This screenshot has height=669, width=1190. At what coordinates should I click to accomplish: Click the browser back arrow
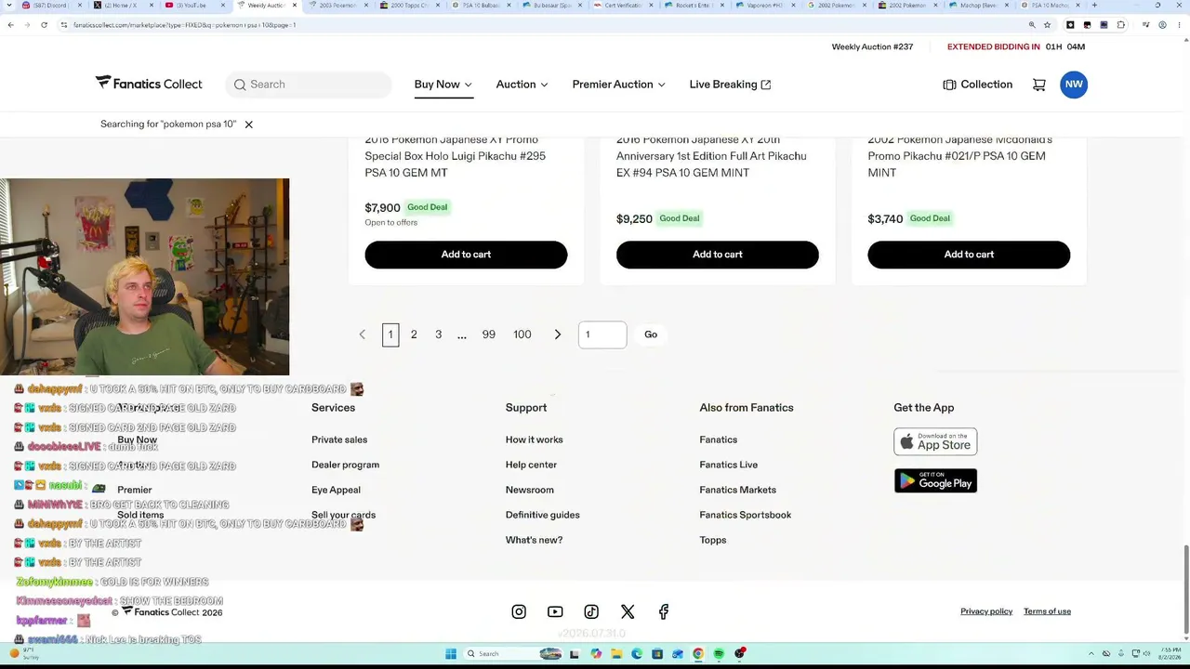point(10,25)
